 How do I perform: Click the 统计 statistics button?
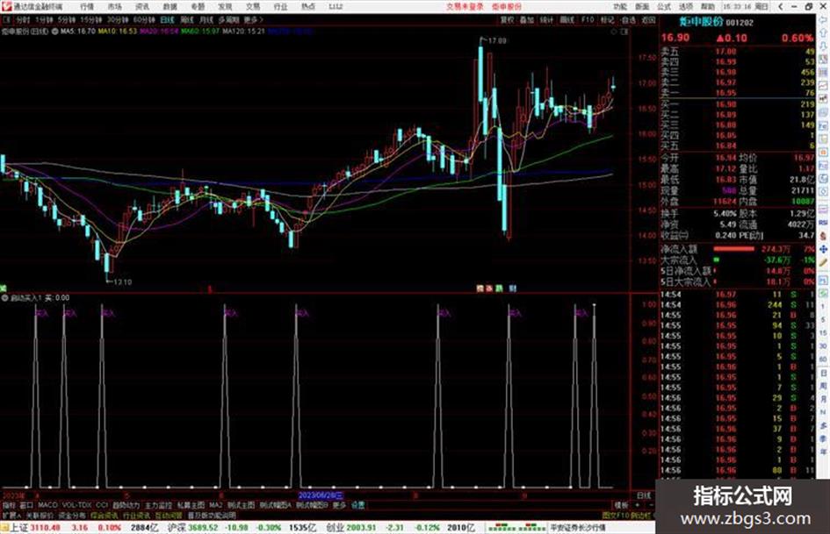point(547,19)
